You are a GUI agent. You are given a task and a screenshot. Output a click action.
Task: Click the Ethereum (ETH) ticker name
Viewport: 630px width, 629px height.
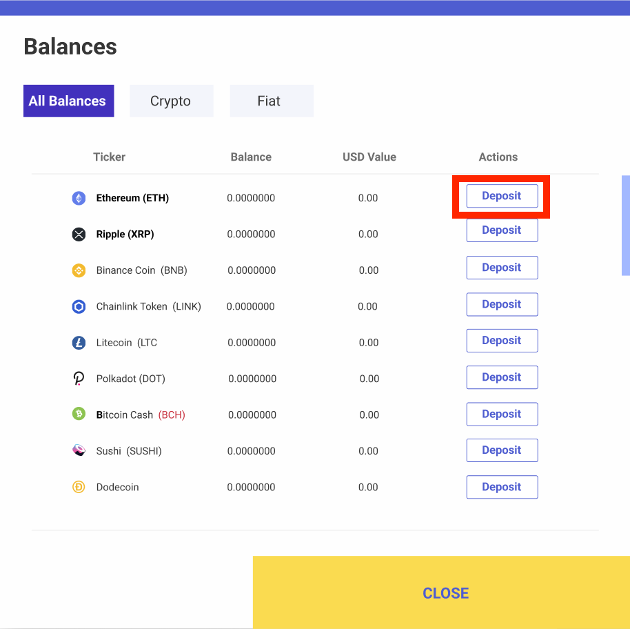point(132,198)
